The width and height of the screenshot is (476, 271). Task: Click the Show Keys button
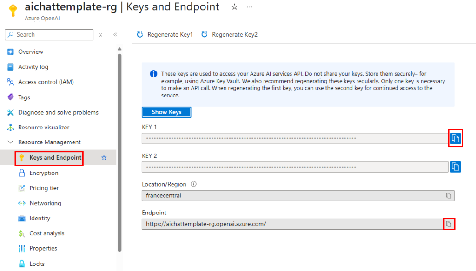166,112
